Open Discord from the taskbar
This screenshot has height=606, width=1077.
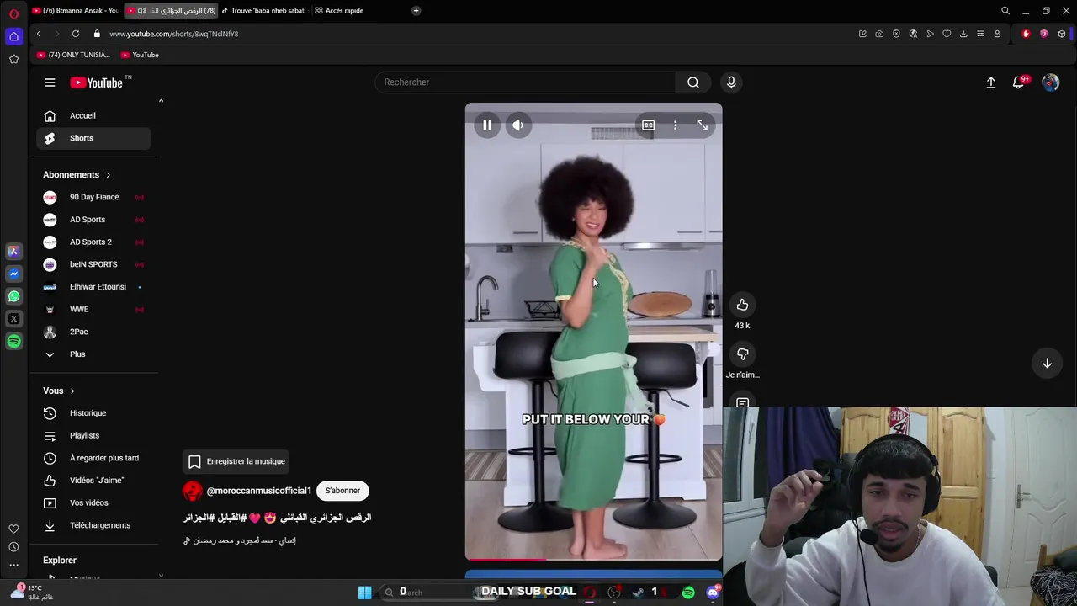click(x=713, y=593)
